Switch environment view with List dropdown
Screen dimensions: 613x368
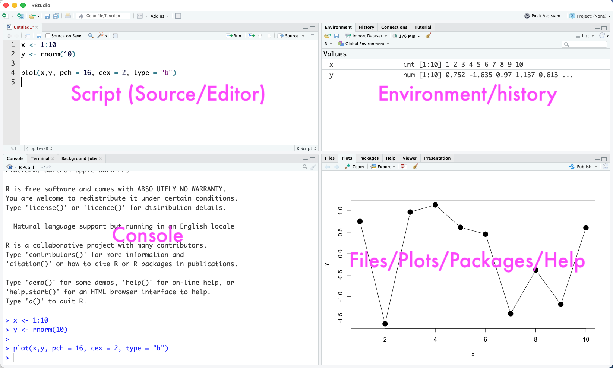(x=585, y=36)
